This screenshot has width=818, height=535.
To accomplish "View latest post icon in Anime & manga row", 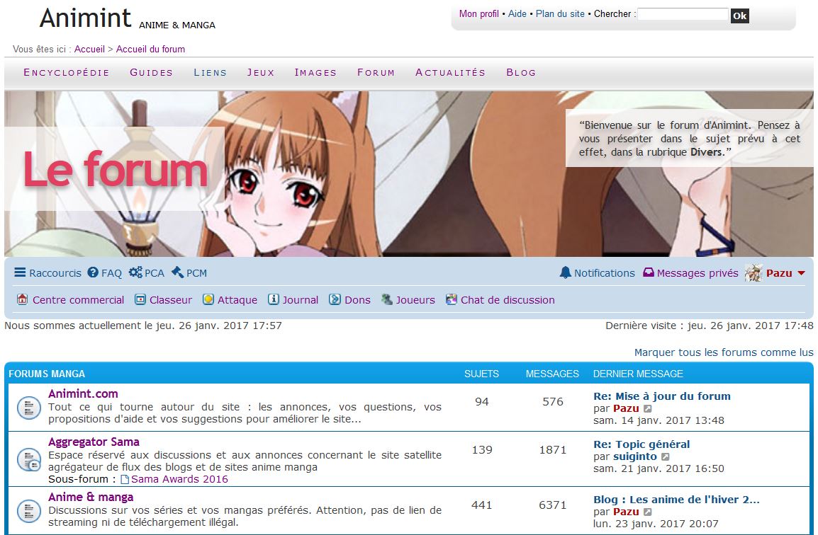I will pos(647,512).
